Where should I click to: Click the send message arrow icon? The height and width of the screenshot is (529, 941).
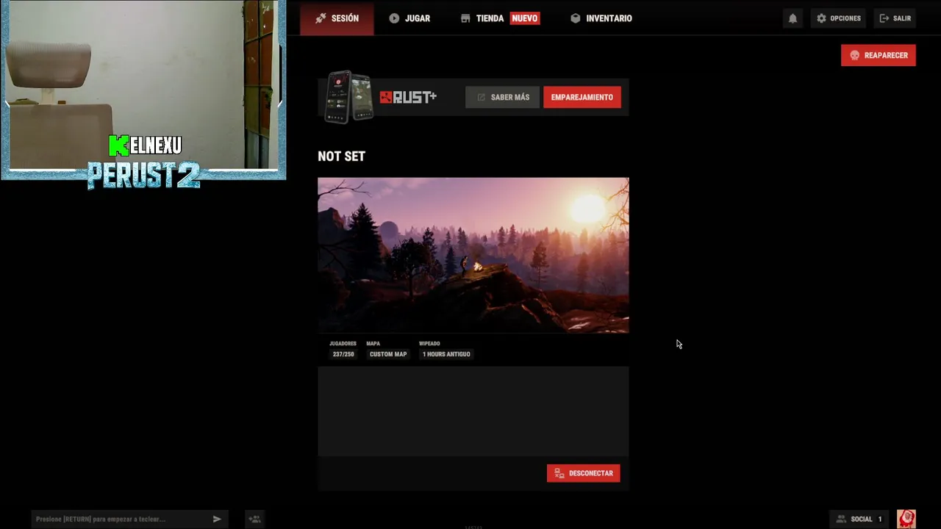pos(217,519)
